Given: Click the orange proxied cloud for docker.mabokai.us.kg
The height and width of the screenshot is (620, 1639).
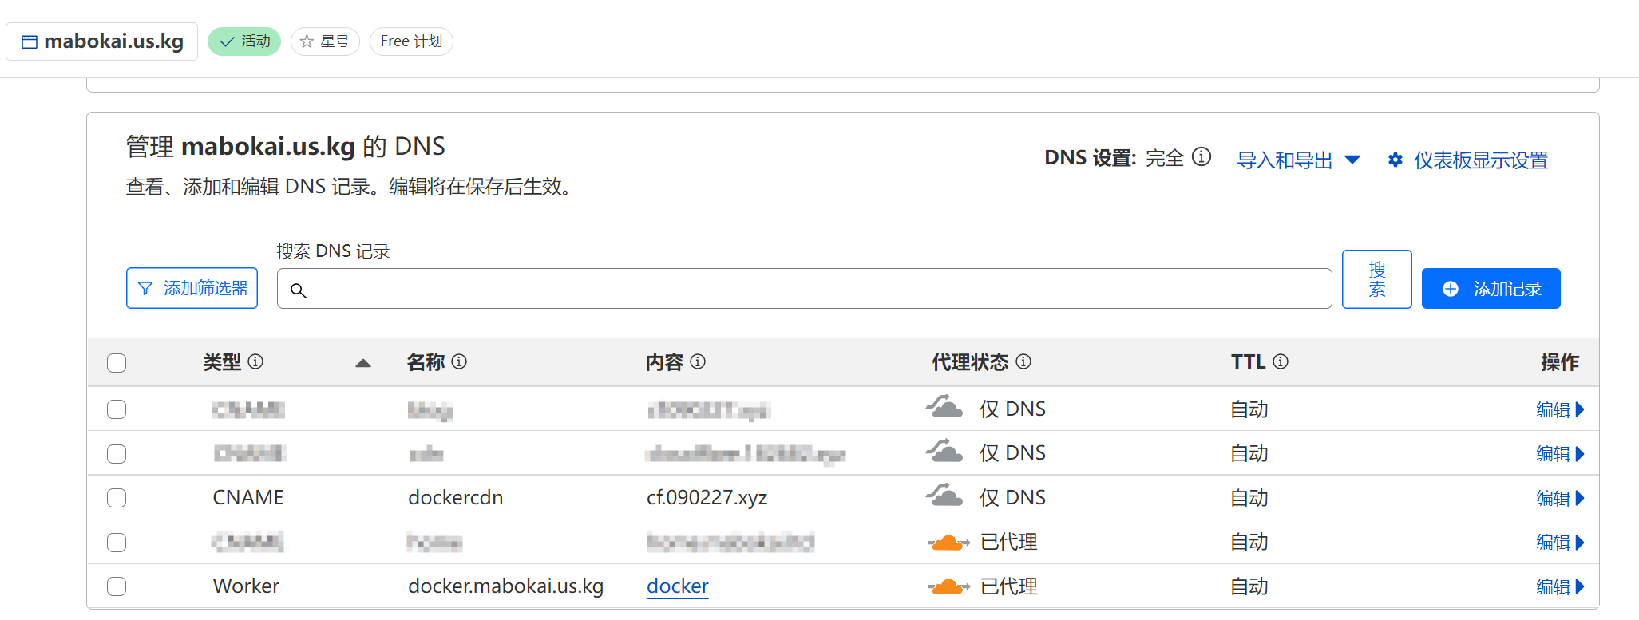Looking at the screenshot, I should [x=948, y=586].
